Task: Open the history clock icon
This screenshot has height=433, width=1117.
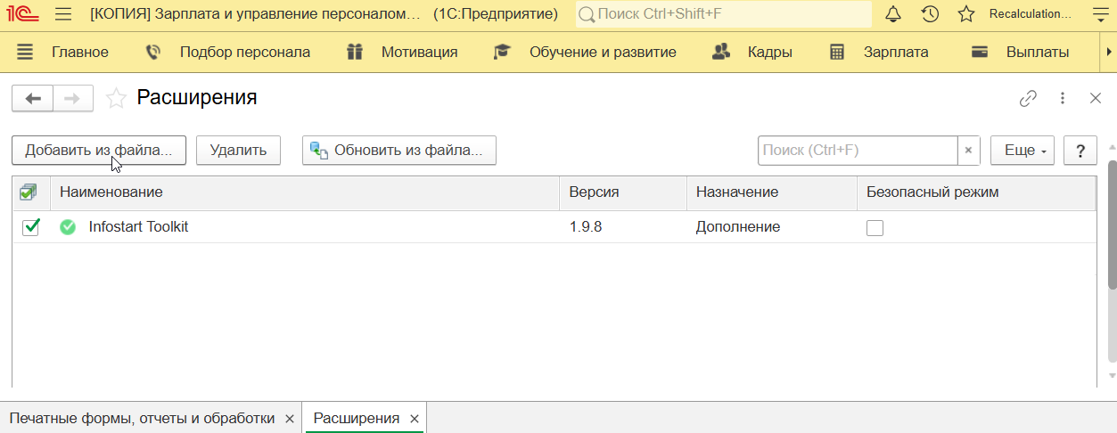Action: click(x=930, y=14)
